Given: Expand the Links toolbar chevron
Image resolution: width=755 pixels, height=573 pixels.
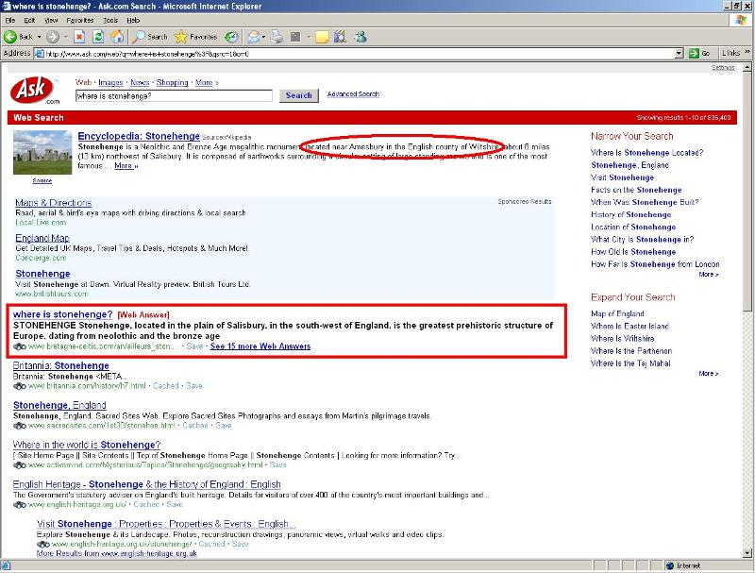Looking at the screenshot, I should 748,53.
